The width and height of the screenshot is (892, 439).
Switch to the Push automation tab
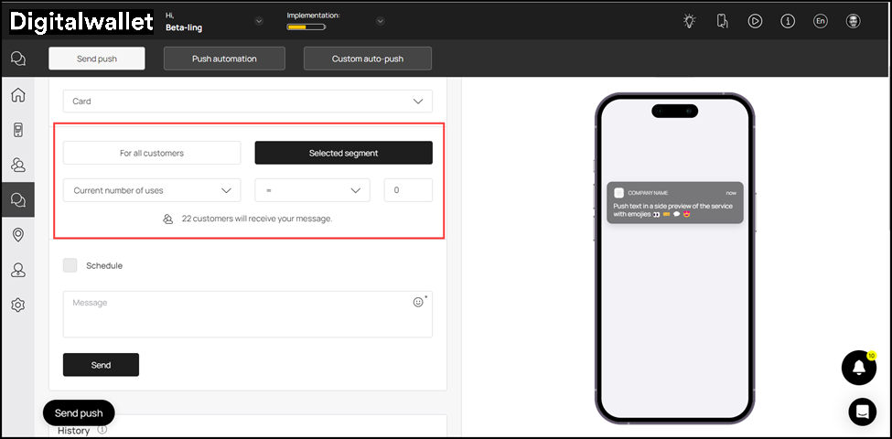click(224, 59)
